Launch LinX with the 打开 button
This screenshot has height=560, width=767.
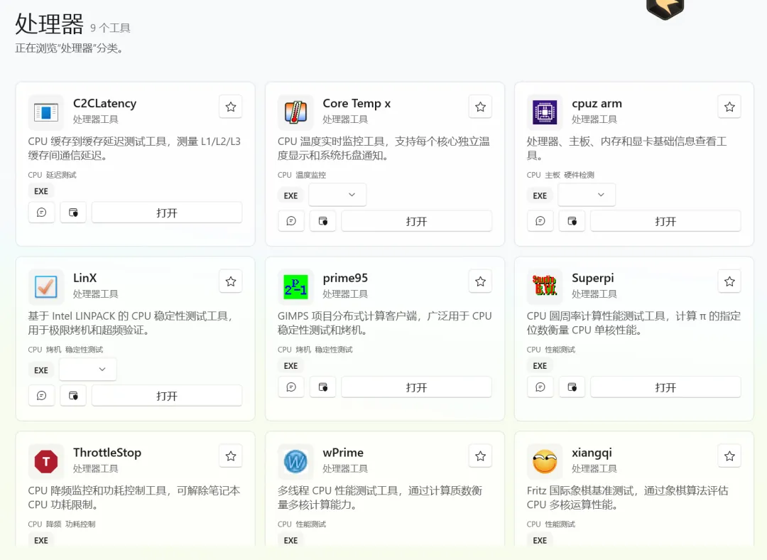click(167, 396)
